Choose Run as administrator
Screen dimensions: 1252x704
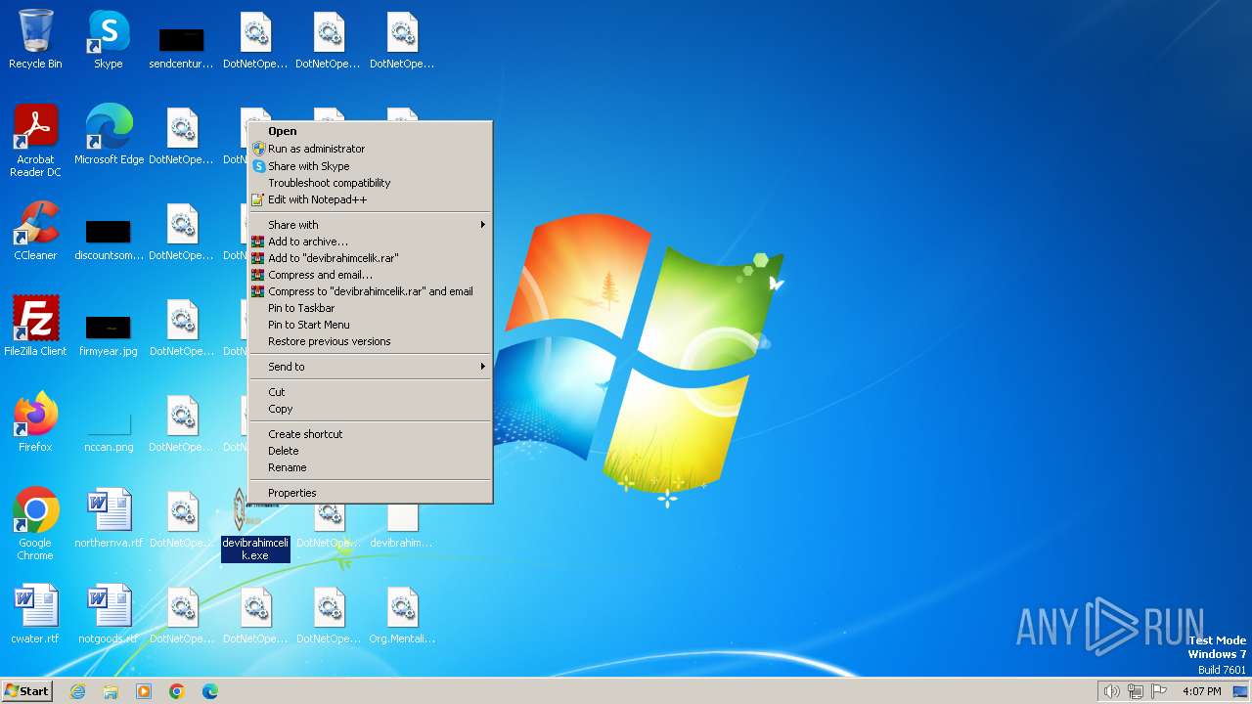point(370,149)
